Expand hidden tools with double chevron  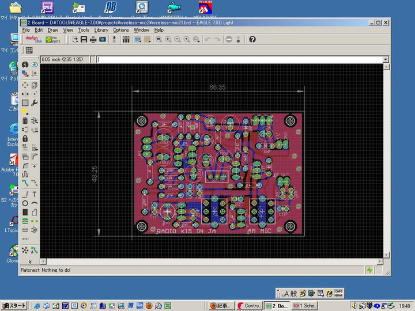pyautogui.click(x=29, y=260)
